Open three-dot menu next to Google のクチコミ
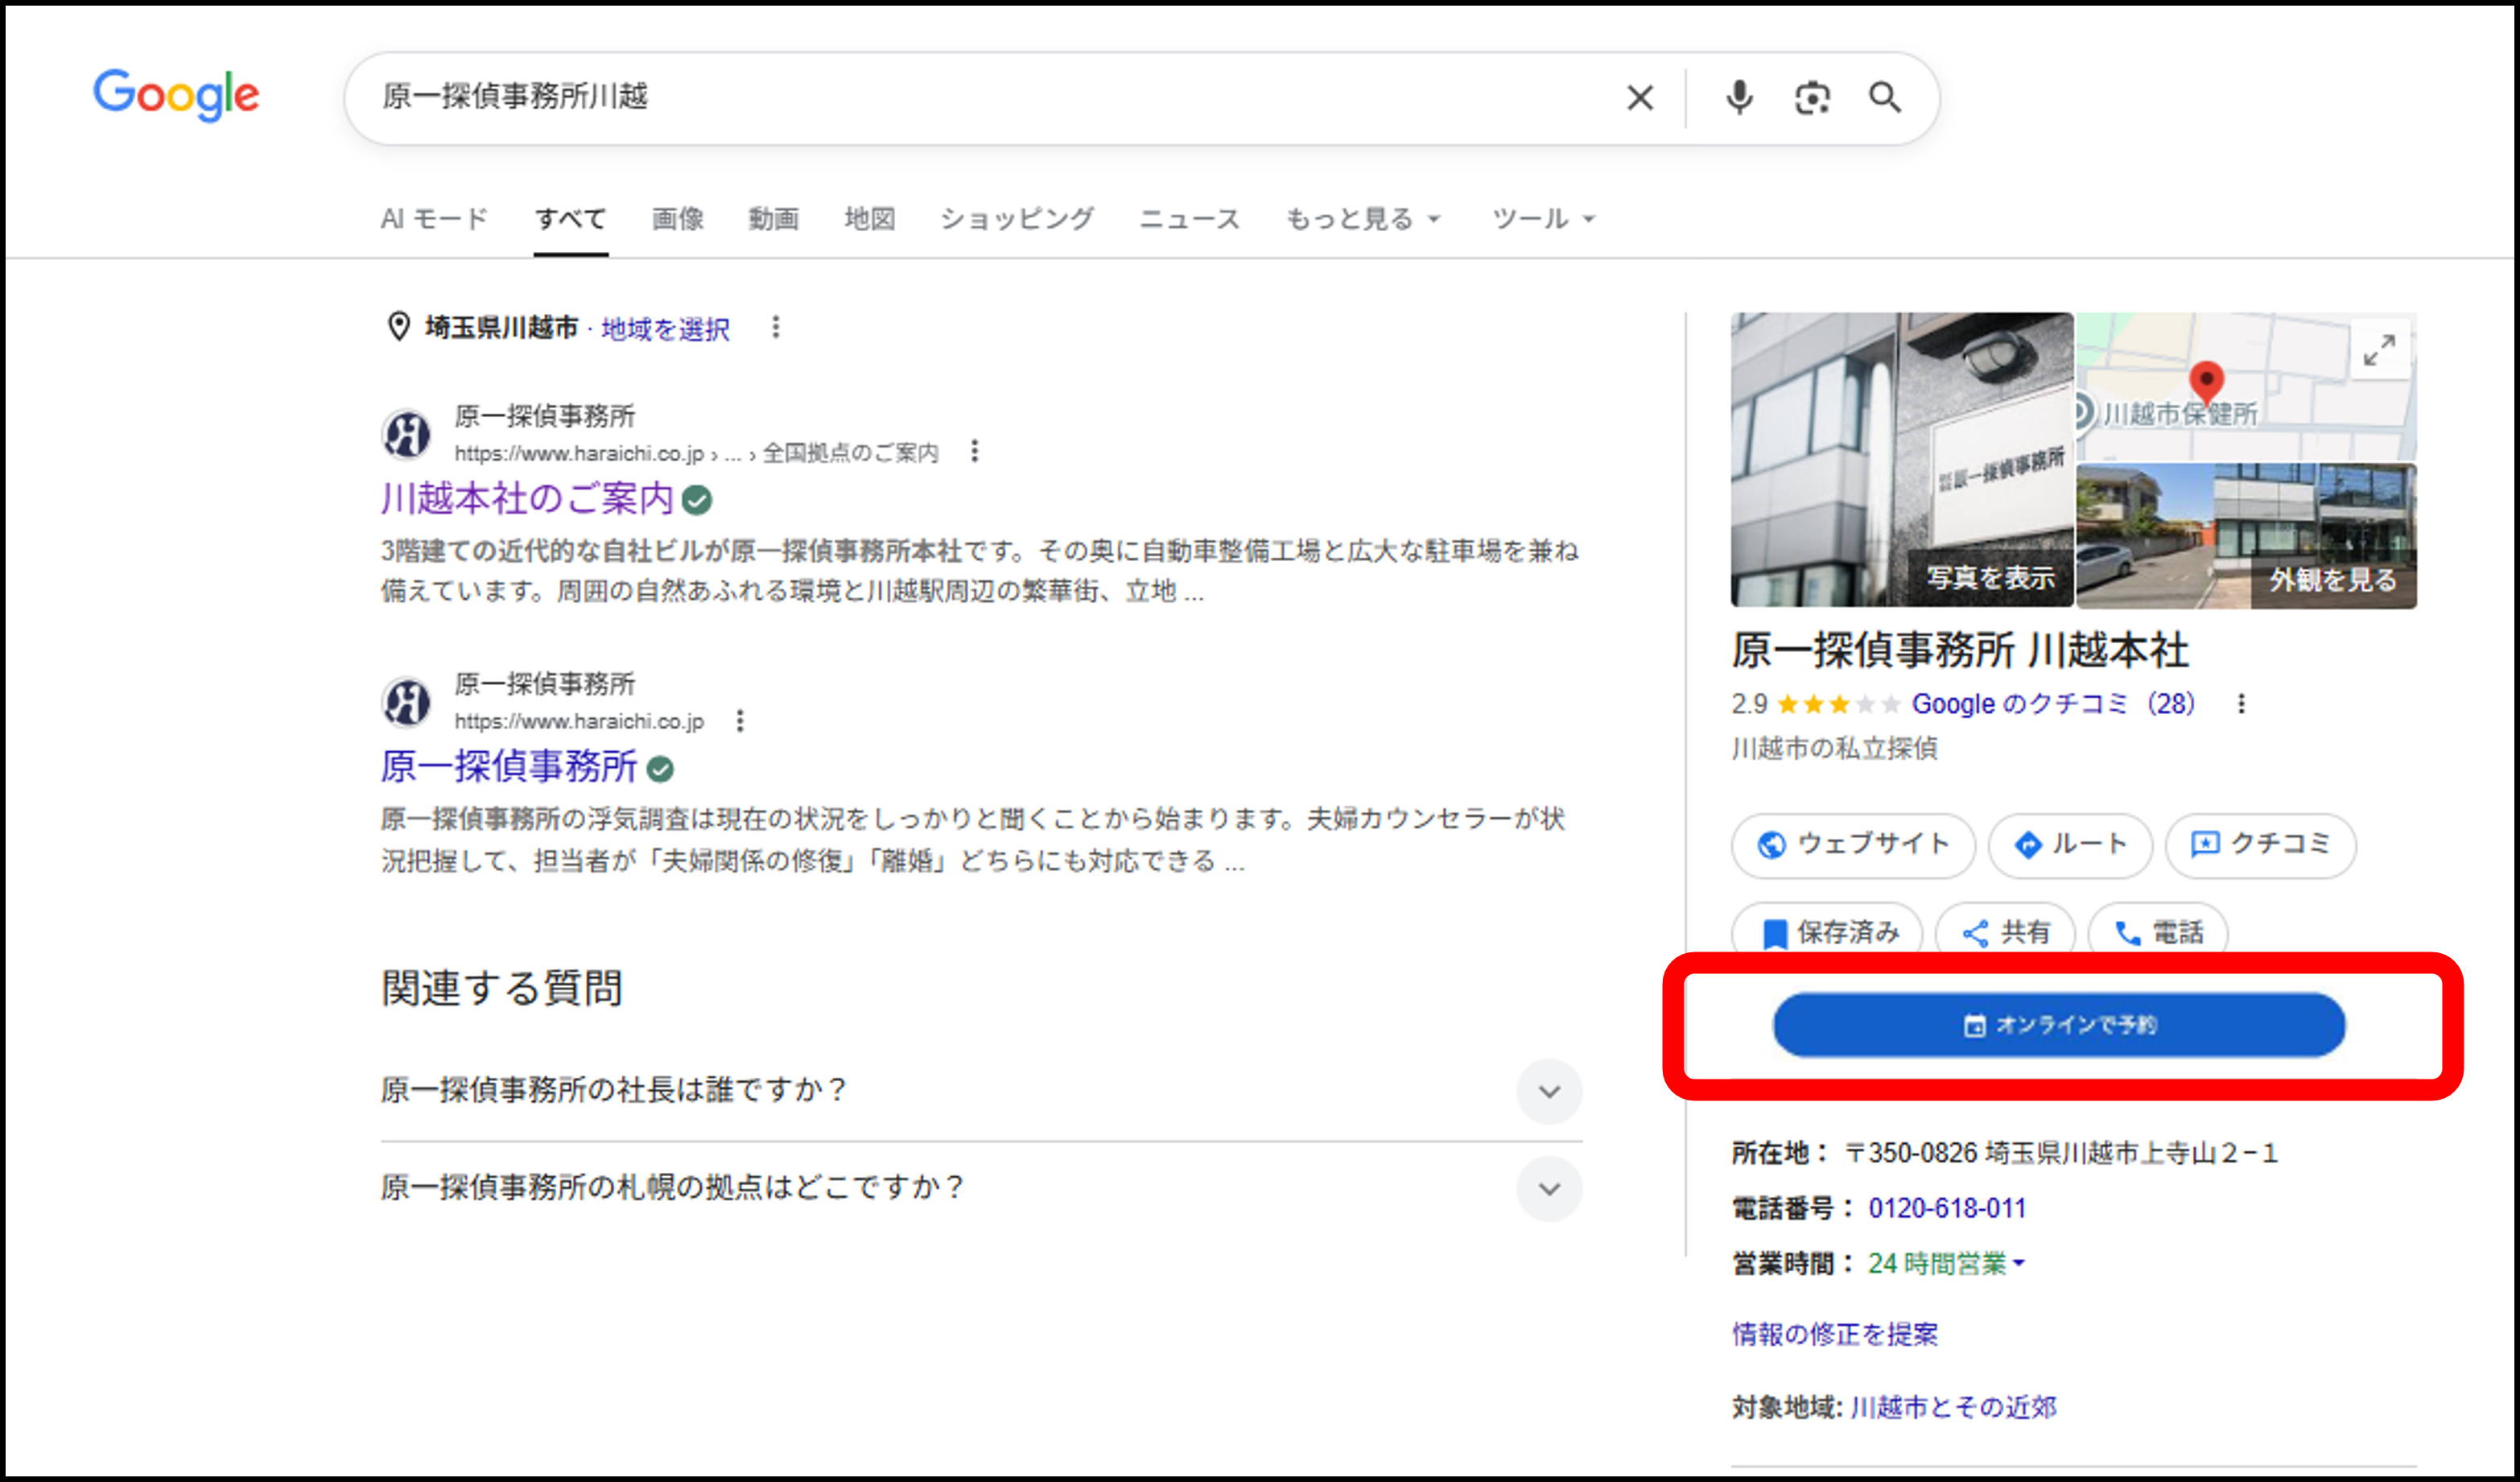 tap(2241, 704)
